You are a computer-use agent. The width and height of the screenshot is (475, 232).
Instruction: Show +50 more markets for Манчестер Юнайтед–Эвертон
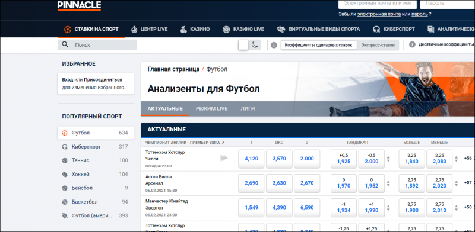[468, 207]
